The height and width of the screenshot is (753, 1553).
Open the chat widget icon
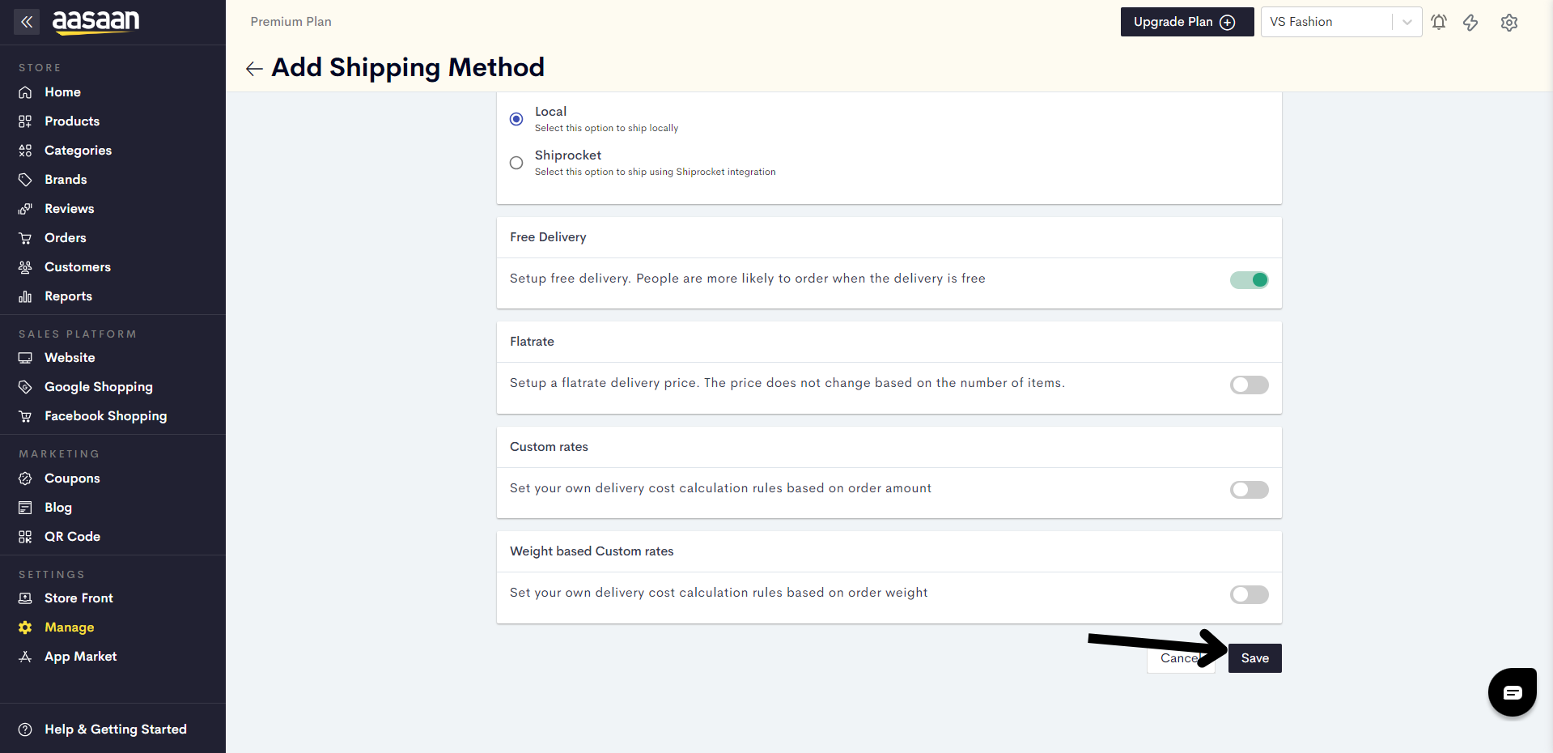pos(1513,692)
